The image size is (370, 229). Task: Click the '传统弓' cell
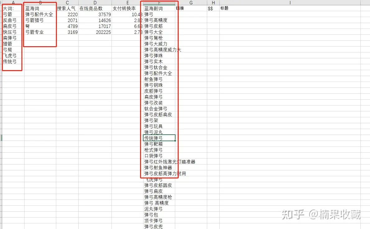pos(13,61)
